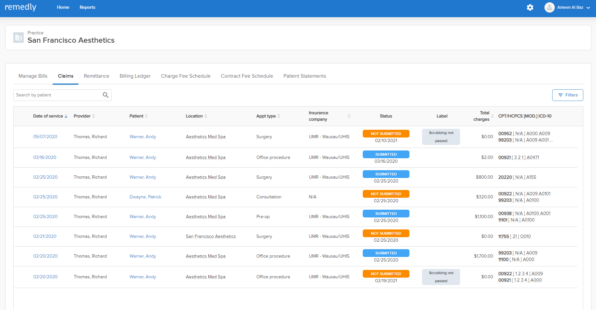The height and width of the screenshot is (310, 596).
Task: Sort by Insurance company column
Action: (x=330, y=116)
